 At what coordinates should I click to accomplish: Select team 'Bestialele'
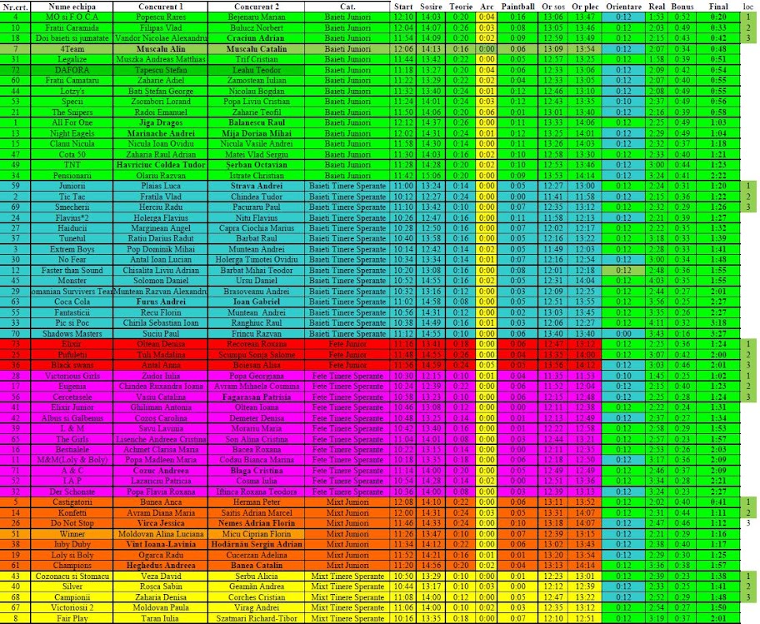coord(72,449)
